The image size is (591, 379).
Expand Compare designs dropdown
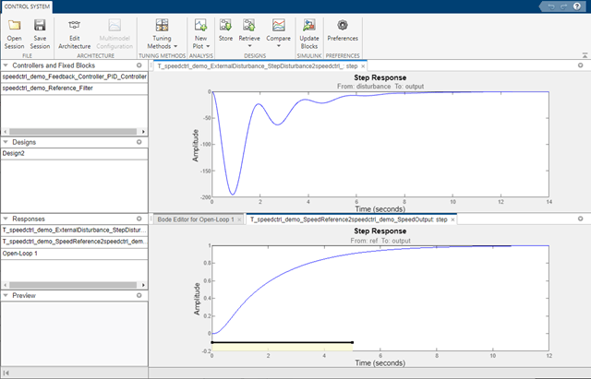(x=278, y=34)
